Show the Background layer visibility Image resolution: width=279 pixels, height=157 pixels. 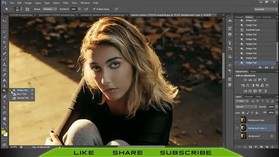[237, 136]
